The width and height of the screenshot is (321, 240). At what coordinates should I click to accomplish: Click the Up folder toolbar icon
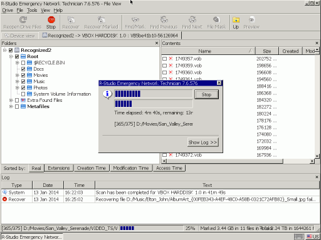[x=236, y=20]
